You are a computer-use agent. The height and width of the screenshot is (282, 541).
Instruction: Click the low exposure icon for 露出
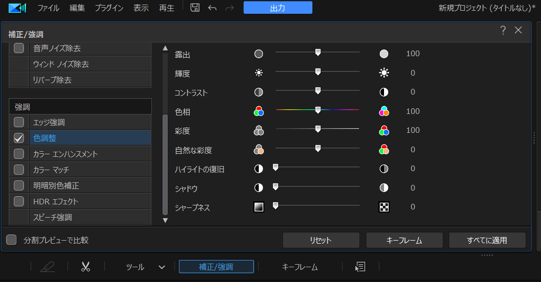tap(258, 54)
